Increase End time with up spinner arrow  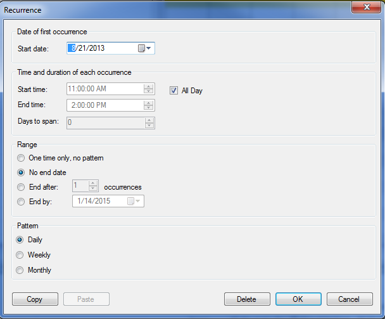149,103
